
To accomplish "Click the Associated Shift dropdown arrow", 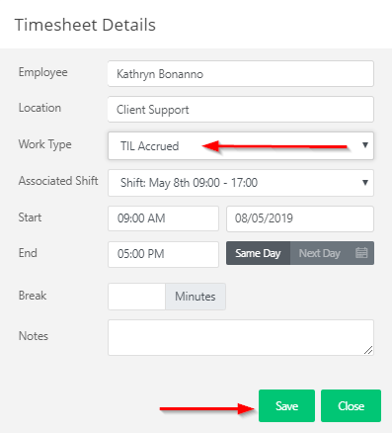I will click(x=365, y=182).
